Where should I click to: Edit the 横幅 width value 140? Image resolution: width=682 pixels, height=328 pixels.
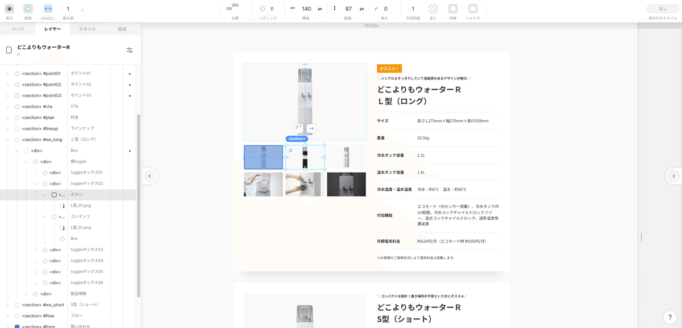click(306, 9)
